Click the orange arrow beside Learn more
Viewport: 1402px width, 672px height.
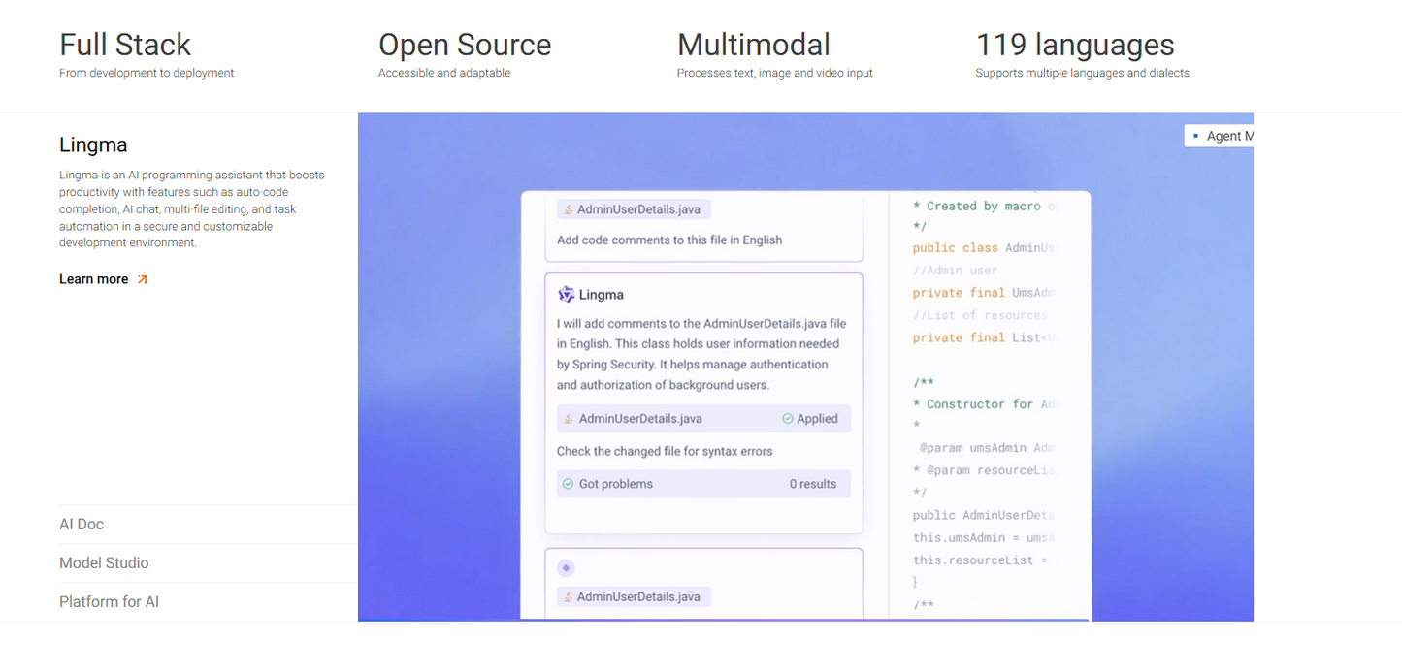tap(143, 279)
